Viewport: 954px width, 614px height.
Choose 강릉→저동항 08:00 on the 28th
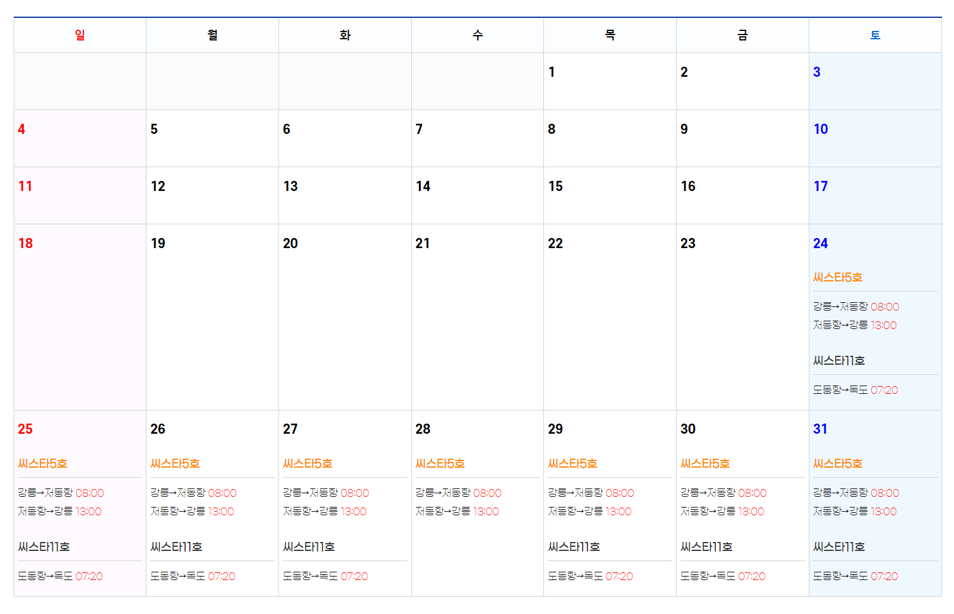coord(458,493)
